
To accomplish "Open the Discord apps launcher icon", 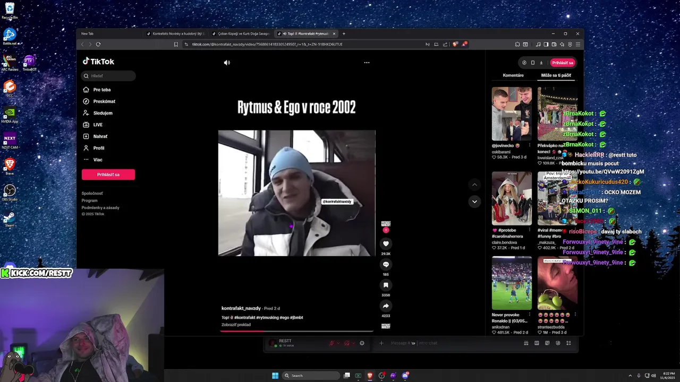I will tap(569, 343).
